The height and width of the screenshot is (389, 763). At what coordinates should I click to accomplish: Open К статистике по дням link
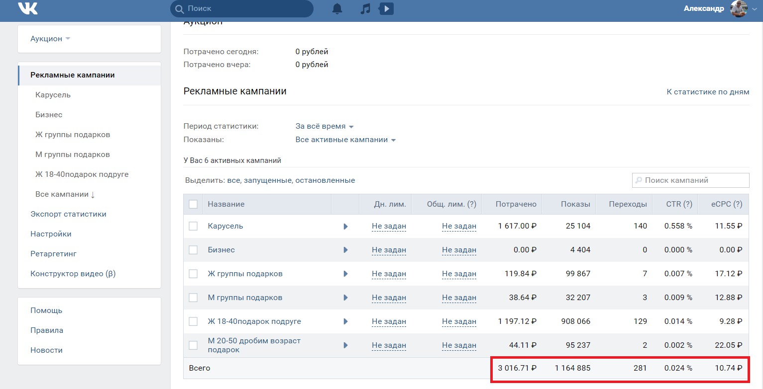coord(708,92)
